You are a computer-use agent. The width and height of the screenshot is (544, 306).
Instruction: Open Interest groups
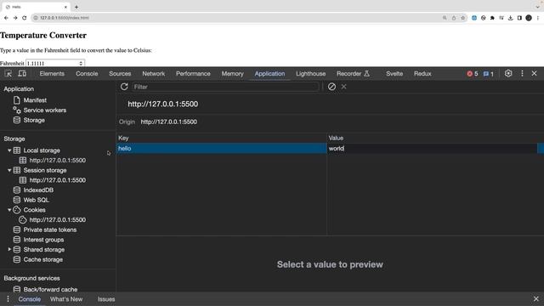pyautogui.click(x=43, y=240)
